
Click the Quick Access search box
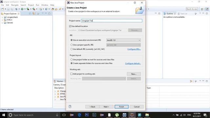(x=192, y=9)
